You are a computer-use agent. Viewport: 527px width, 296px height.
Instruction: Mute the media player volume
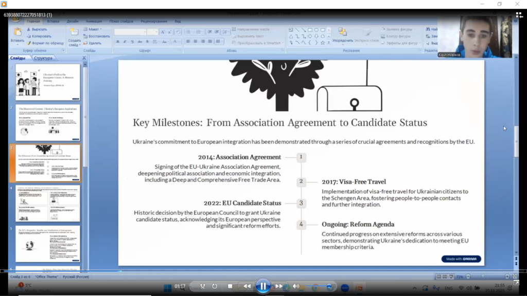click(x=296, y=286)
